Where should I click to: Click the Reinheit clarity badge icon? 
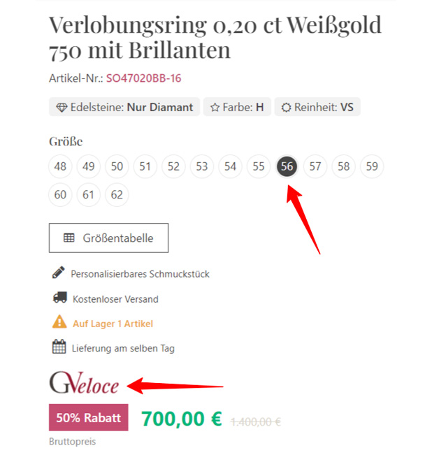286,108
